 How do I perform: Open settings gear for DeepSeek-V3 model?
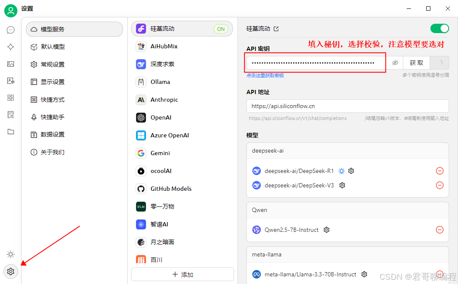point(342,185)
